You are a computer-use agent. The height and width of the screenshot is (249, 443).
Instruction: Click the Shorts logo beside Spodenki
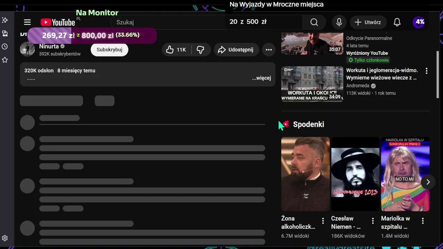286,124
